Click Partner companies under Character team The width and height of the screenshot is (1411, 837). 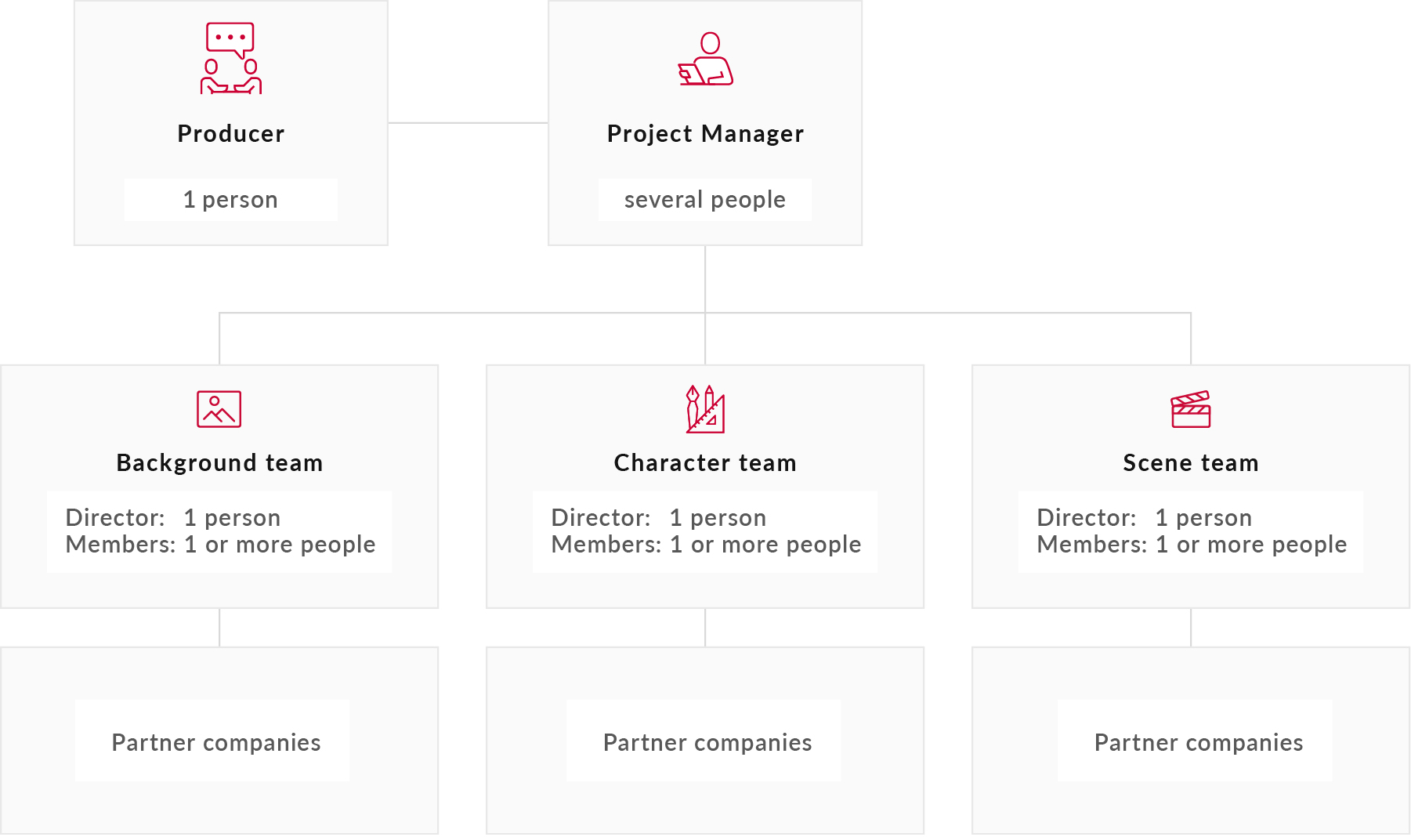pyautogui.click(x=707, y=742)
